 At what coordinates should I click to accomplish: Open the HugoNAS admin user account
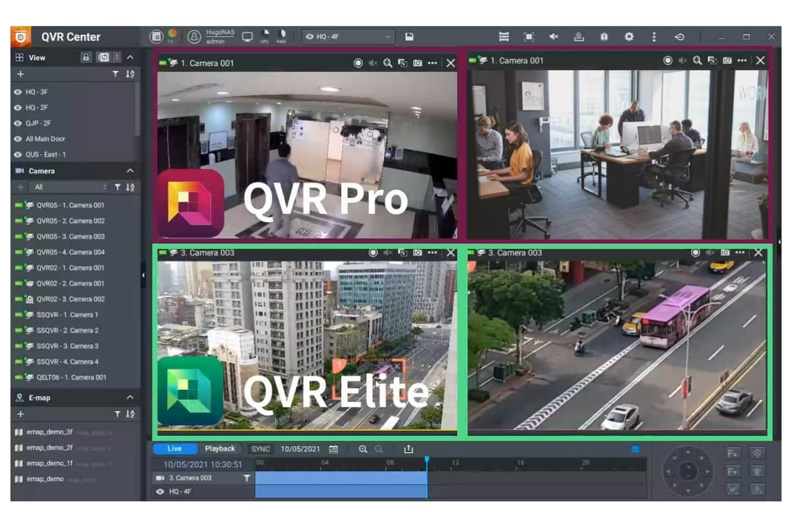point(213,37)
